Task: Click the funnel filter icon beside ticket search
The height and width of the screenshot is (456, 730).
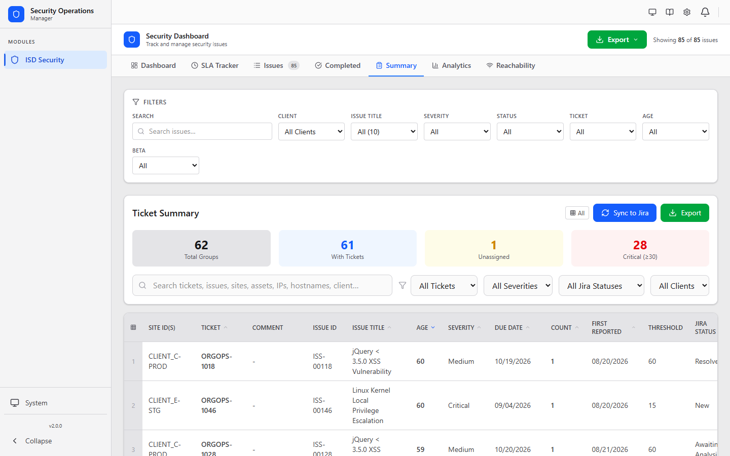Action: tap(403, 286)
